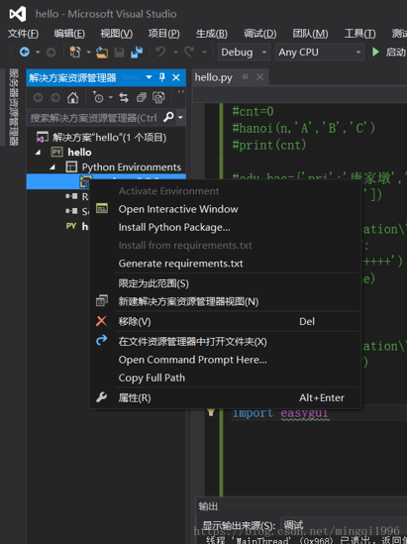Viewport: 407px width, 544px height.
Task: Click the Sync with Active Document icon
Action: (x=124, y=98)
